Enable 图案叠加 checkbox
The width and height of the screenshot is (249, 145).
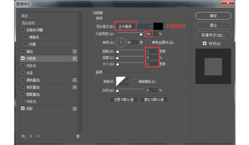(x=23, y=94)
